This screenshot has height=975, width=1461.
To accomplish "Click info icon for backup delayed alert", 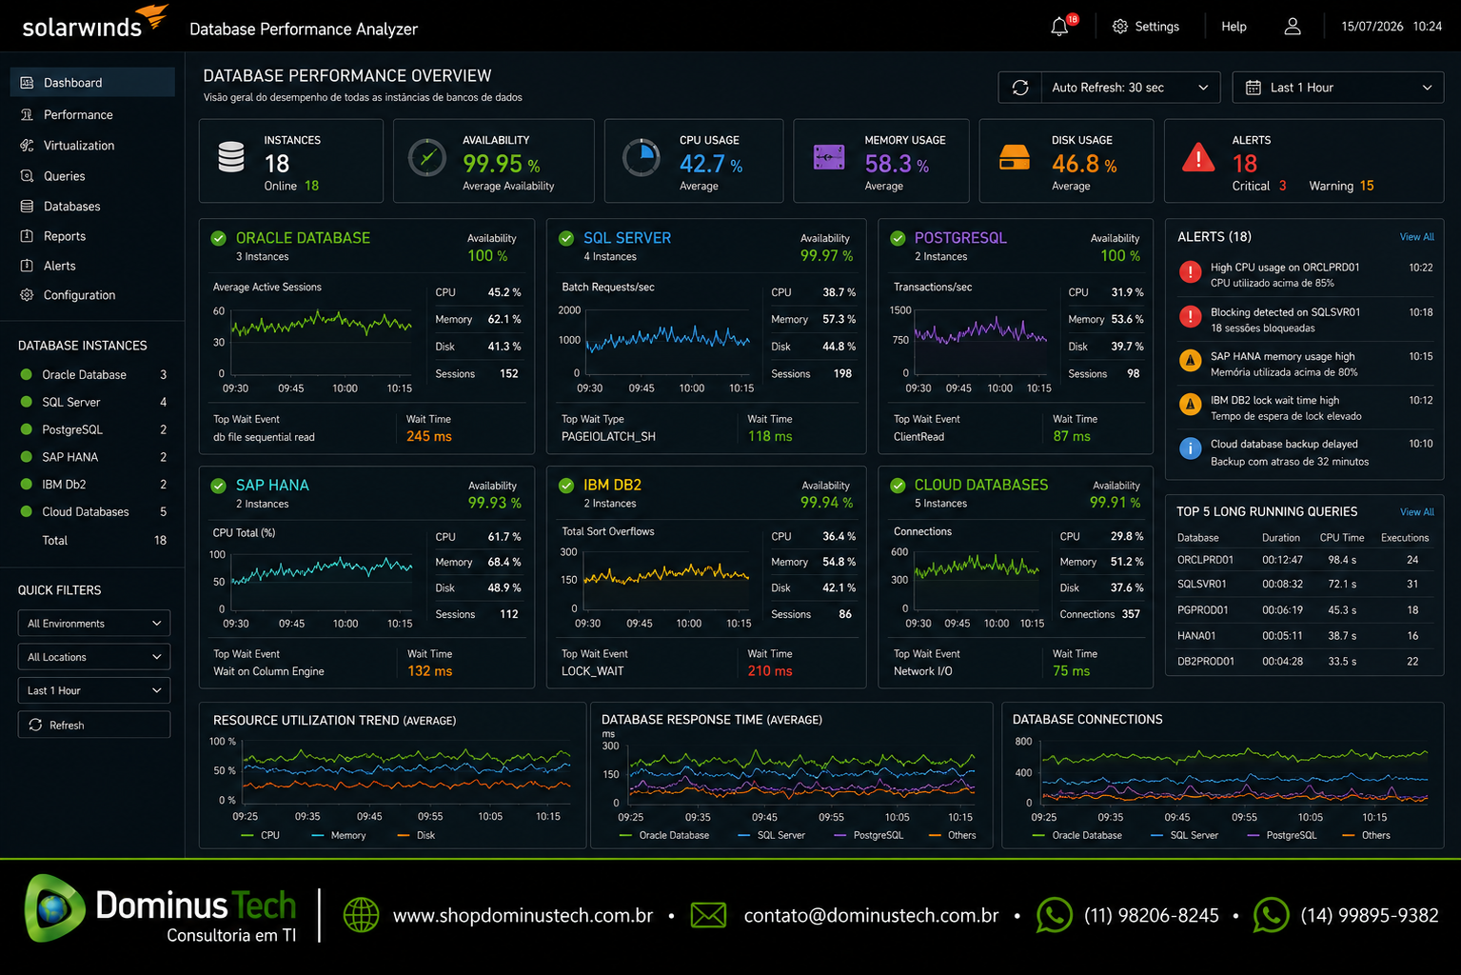I will coord(1190,448).
